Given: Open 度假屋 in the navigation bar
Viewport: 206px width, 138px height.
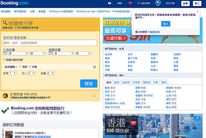Looking at the screenshot, I should click(x=42, y=12).
